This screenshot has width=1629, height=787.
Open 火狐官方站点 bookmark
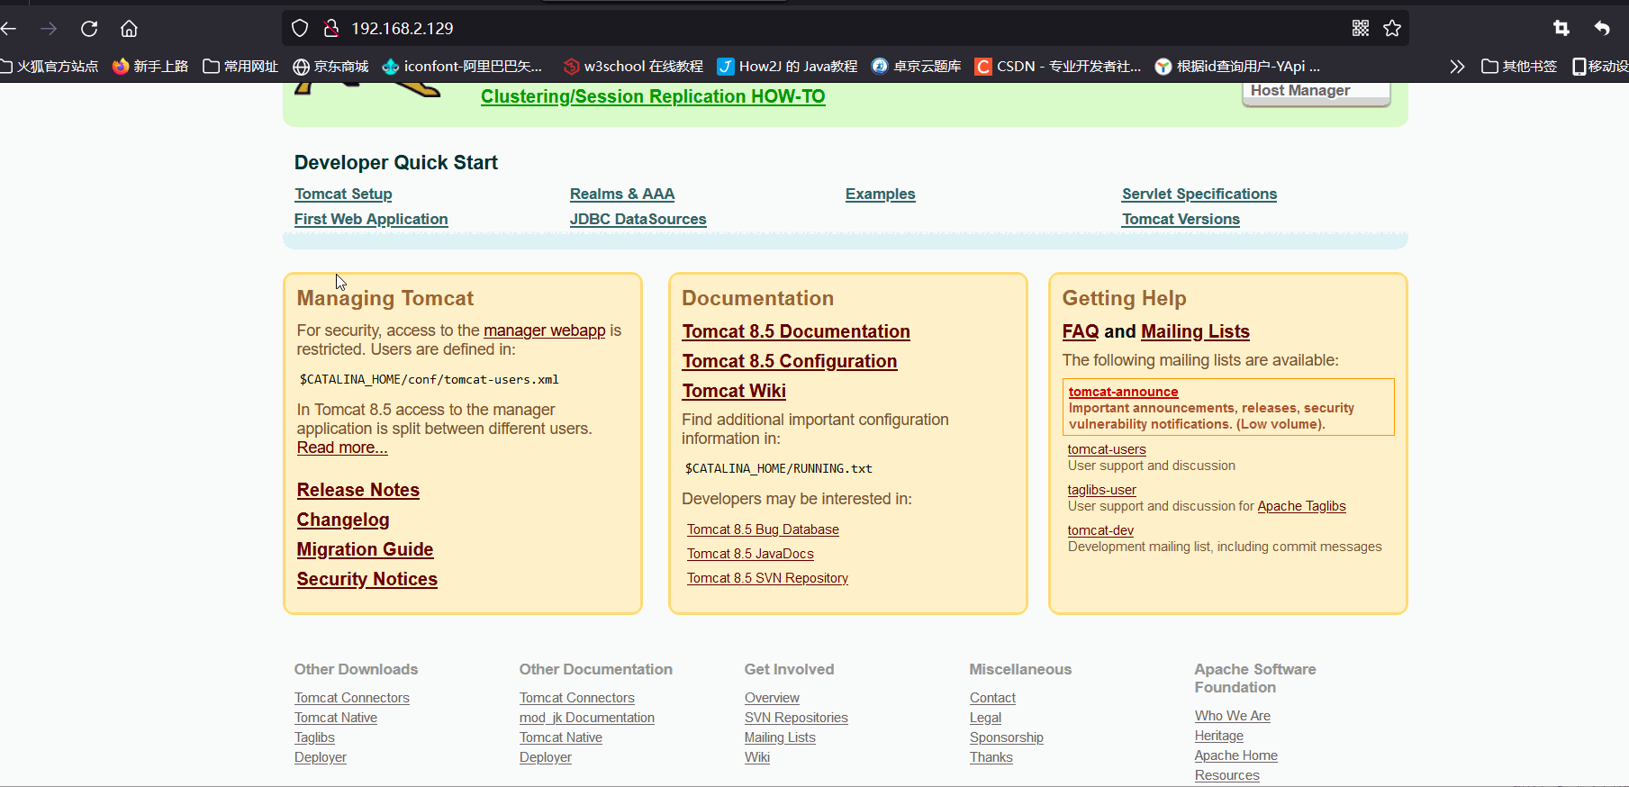click(49, 67)
